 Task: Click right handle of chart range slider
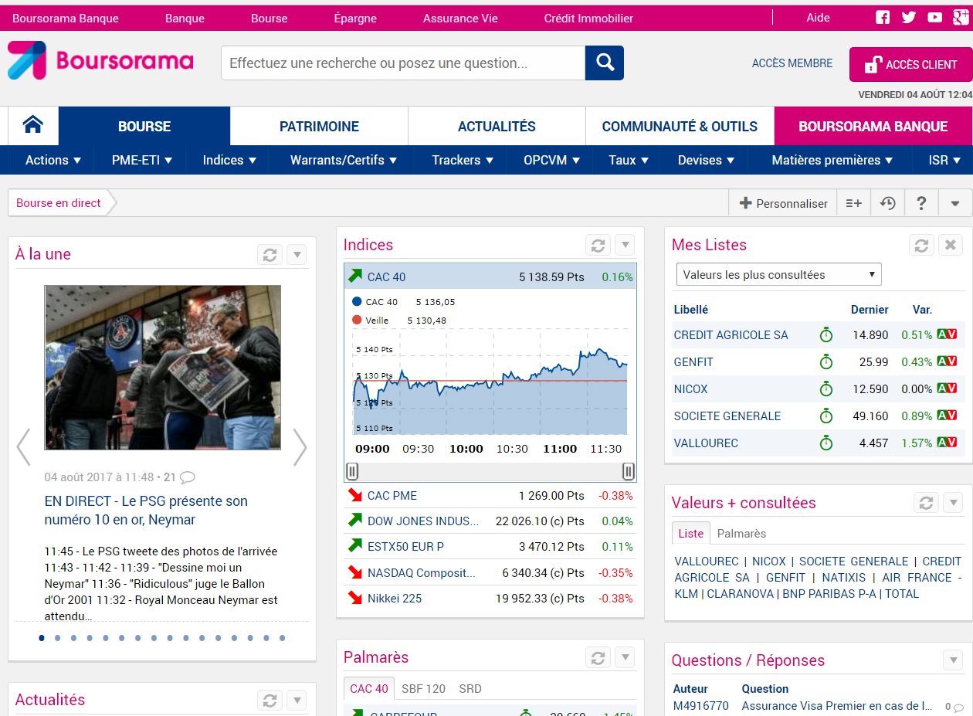(x=629, y=471)
